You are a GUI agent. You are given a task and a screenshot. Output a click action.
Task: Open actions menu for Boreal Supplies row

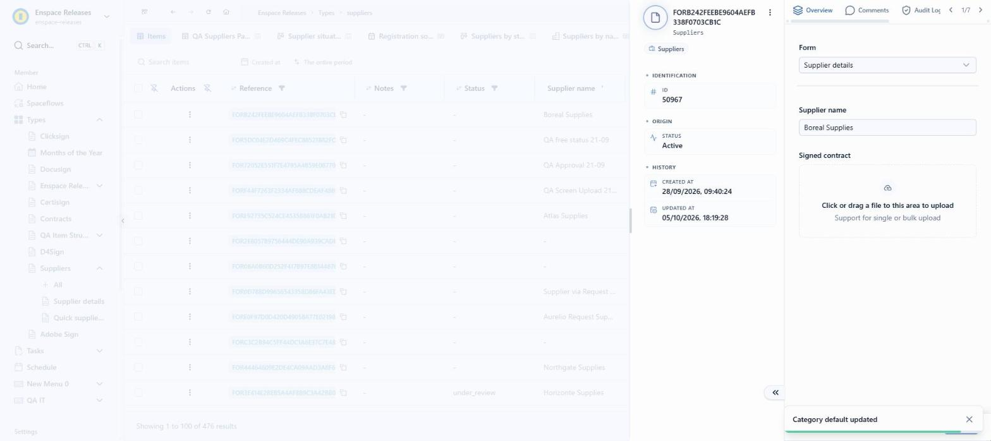[x=190, y=114]
